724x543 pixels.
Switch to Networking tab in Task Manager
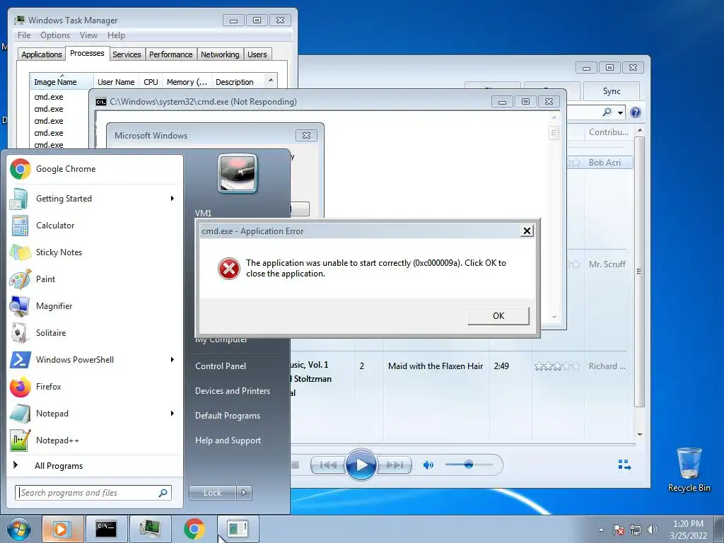pos(220,54)
